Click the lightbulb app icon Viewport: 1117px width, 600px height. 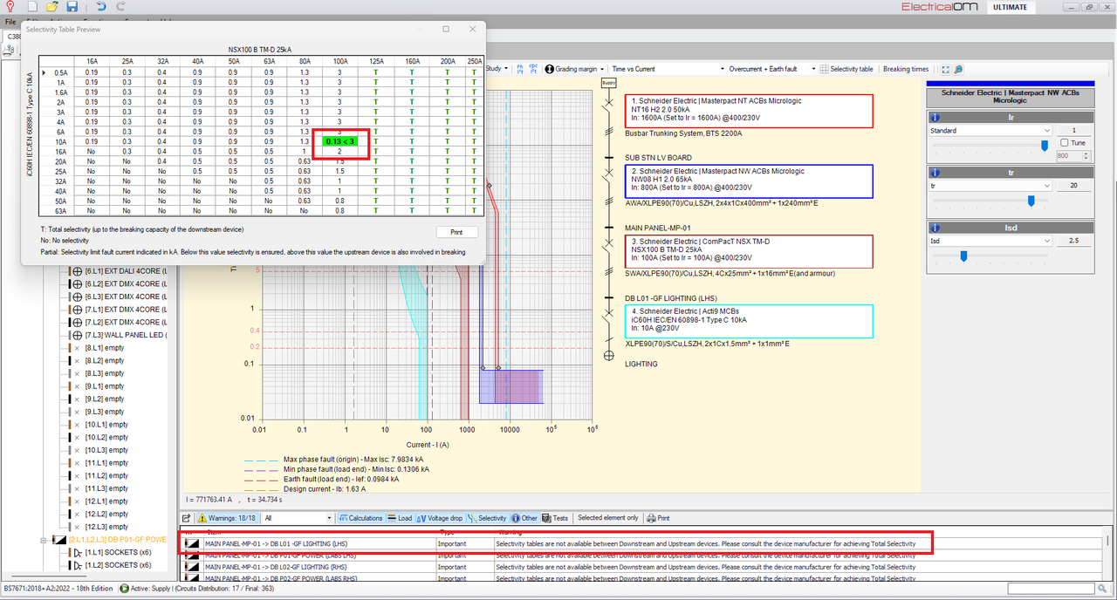(x=10, y=7)
